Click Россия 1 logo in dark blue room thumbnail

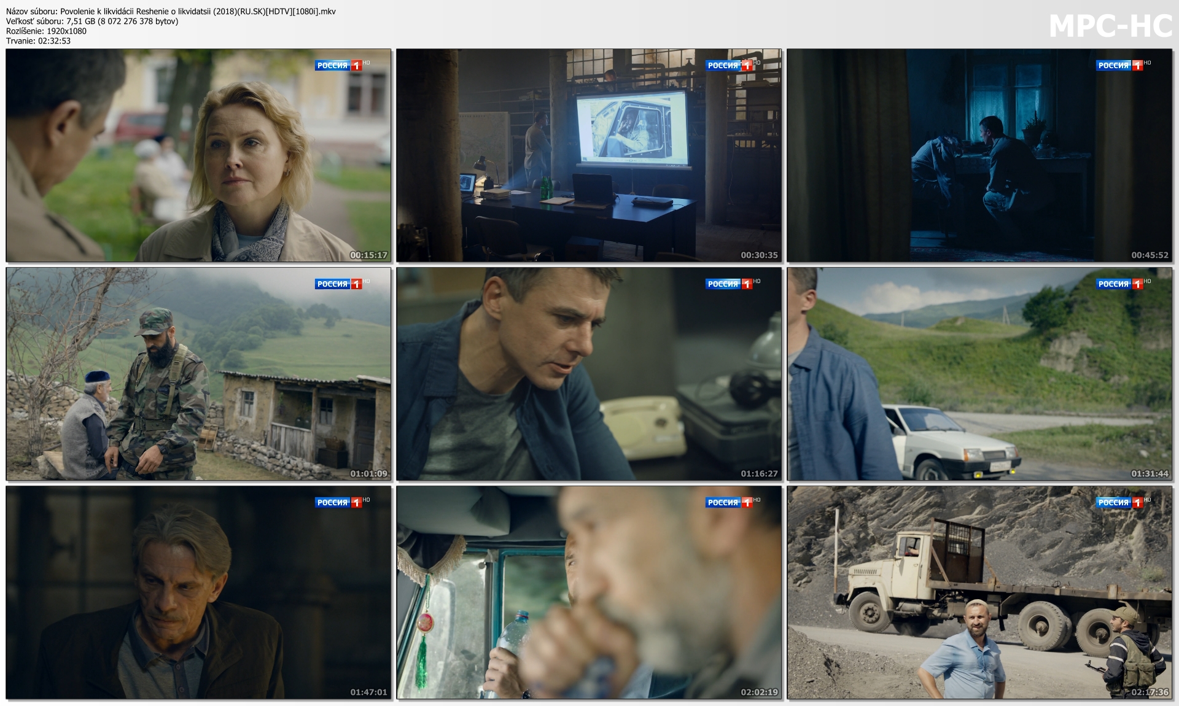point(1119,65)
